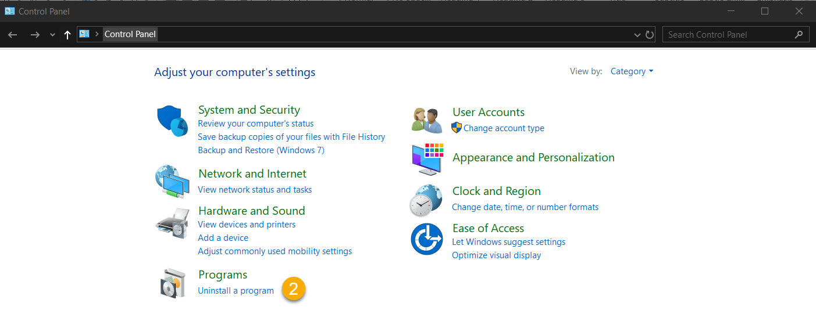The image size is (816, 318).
Task: Open View network status and tasks
Action: 255,190
